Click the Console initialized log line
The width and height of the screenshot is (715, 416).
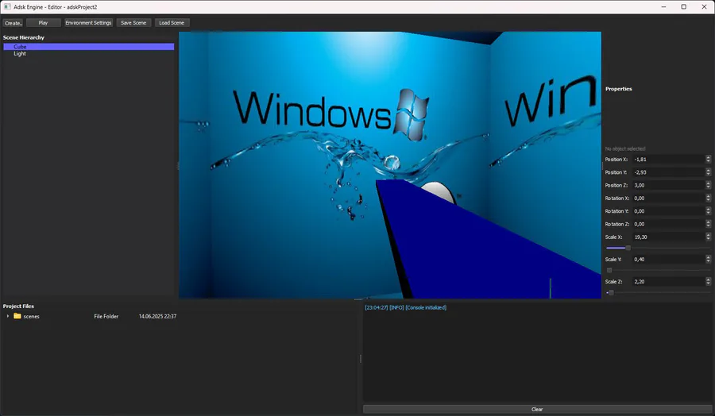(x=405, y=307)
